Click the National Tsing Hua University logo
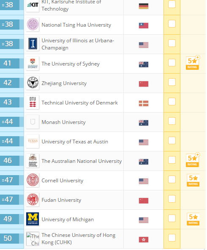Image resolution: width=207 pixels, height=250 pixels. tap(33, 25)
